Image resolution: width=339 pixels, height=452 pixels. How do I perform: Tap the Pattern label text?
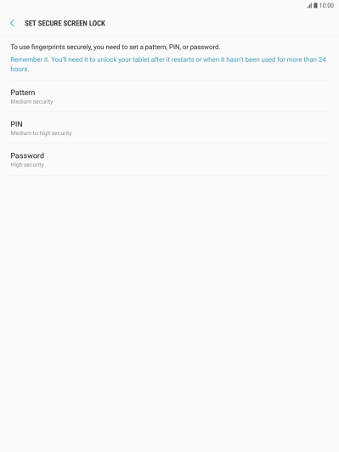coord(23,93)
